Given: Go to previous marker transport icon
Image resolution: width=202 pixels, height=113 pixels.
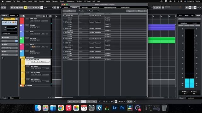Looking at the screenshot, I should point(69,101).
